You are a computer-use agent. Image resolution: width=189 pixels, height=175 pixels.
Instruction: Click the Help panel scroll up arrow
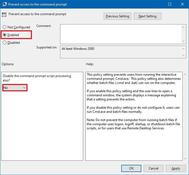point(185,75)
